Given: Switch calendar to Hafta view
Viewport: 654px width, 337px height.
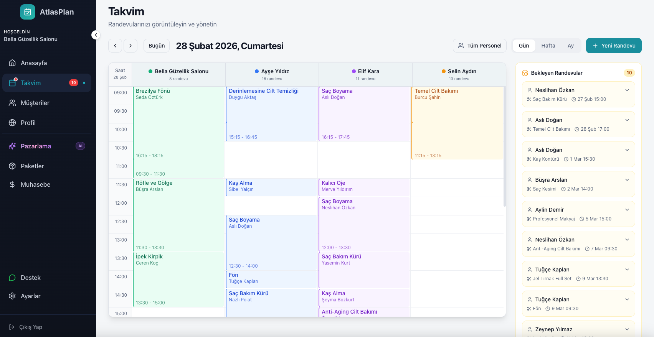Looking at the screenshot, I should [548, 46].
